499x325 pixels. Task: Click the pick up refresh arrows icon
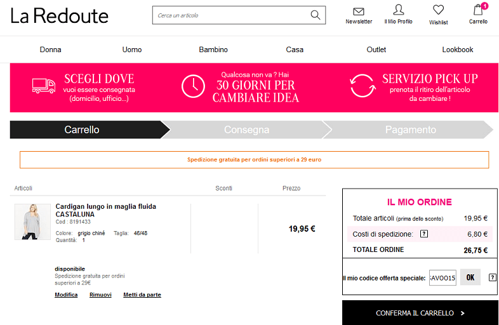pyautogui.click(x=363, y=86)
